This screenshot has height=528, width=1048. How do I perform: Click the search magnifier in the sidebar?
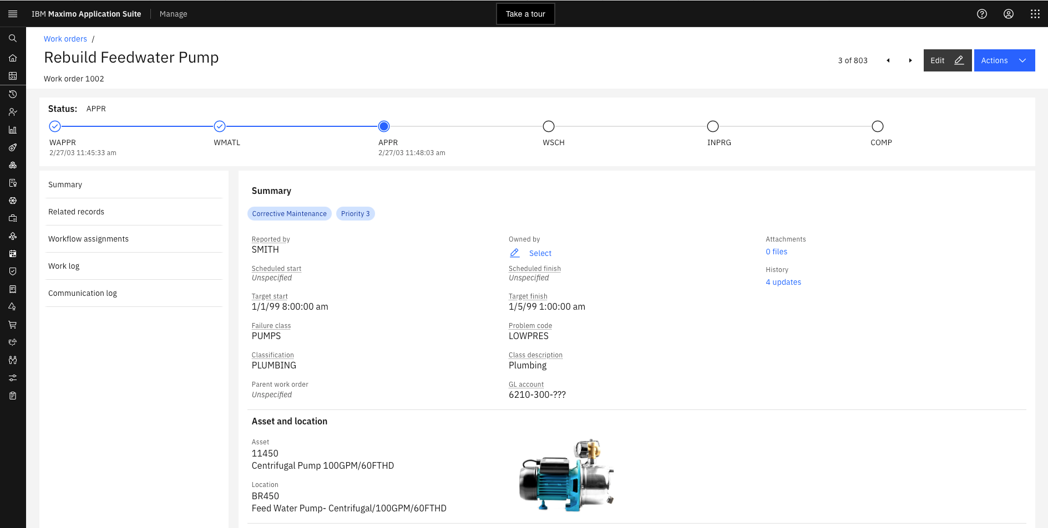pos(13,38)
